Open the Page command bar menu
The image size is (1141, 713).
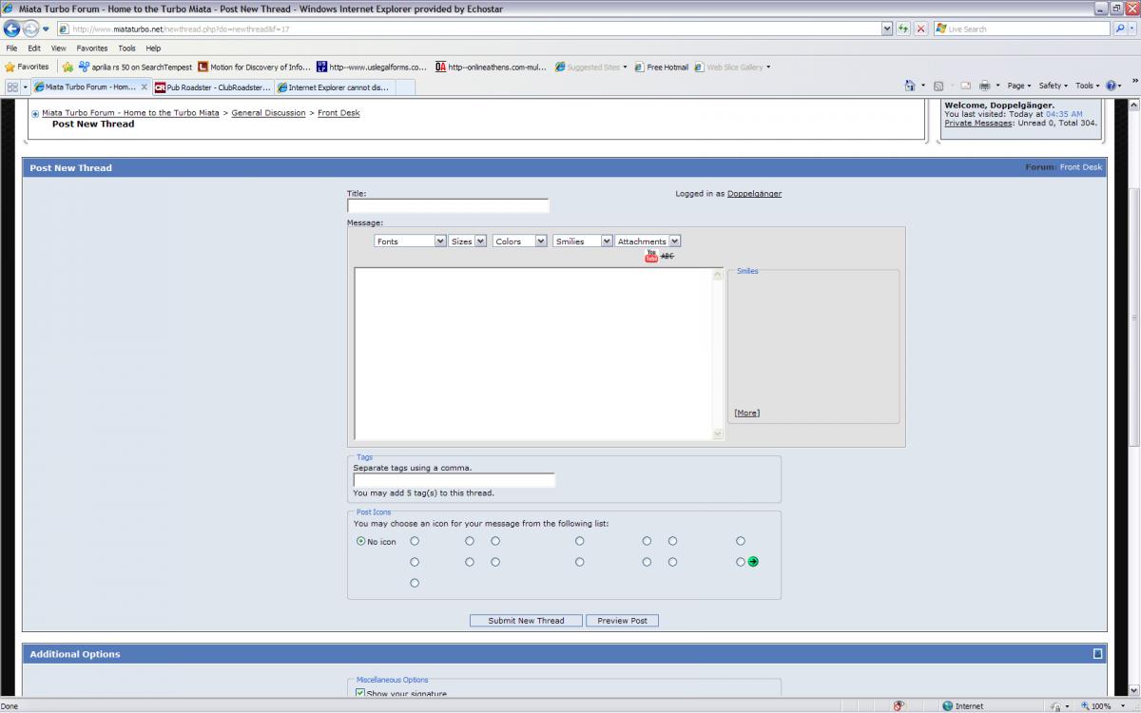1019,86
